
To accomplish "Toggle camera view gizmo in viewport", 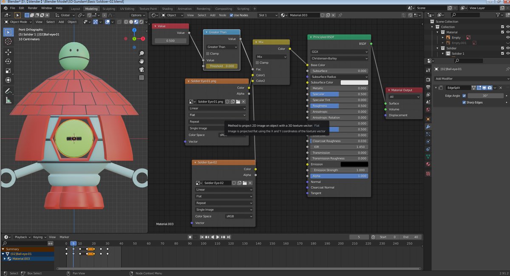I will coord(142,69).
